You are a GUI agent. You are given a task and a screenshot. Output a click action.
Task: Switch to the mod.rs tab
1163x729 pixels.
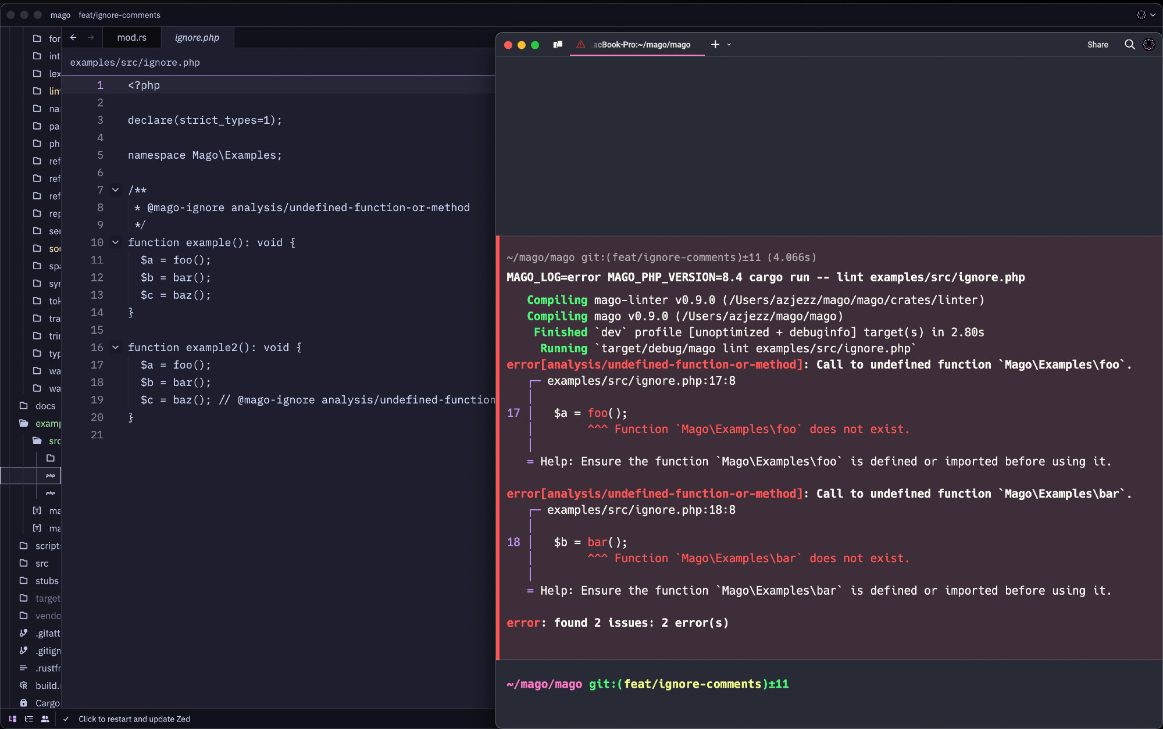[x=132, y=37]
